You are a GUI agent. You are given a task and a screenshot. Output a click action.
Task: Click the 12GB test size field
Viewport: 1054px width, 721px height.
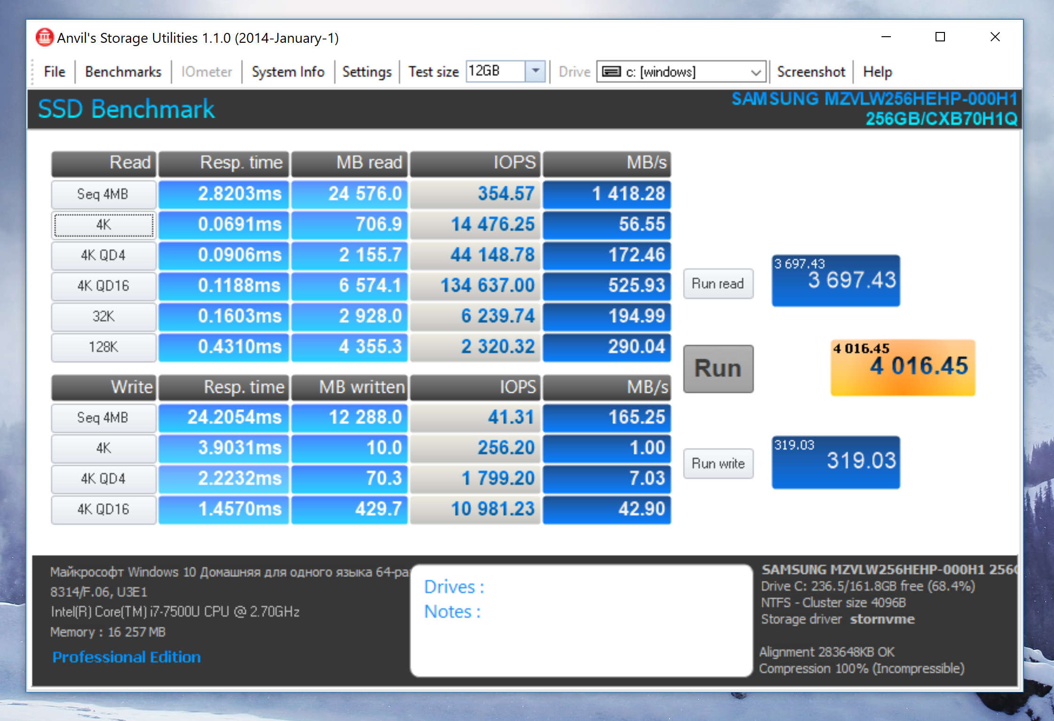[x=496, y=71]
